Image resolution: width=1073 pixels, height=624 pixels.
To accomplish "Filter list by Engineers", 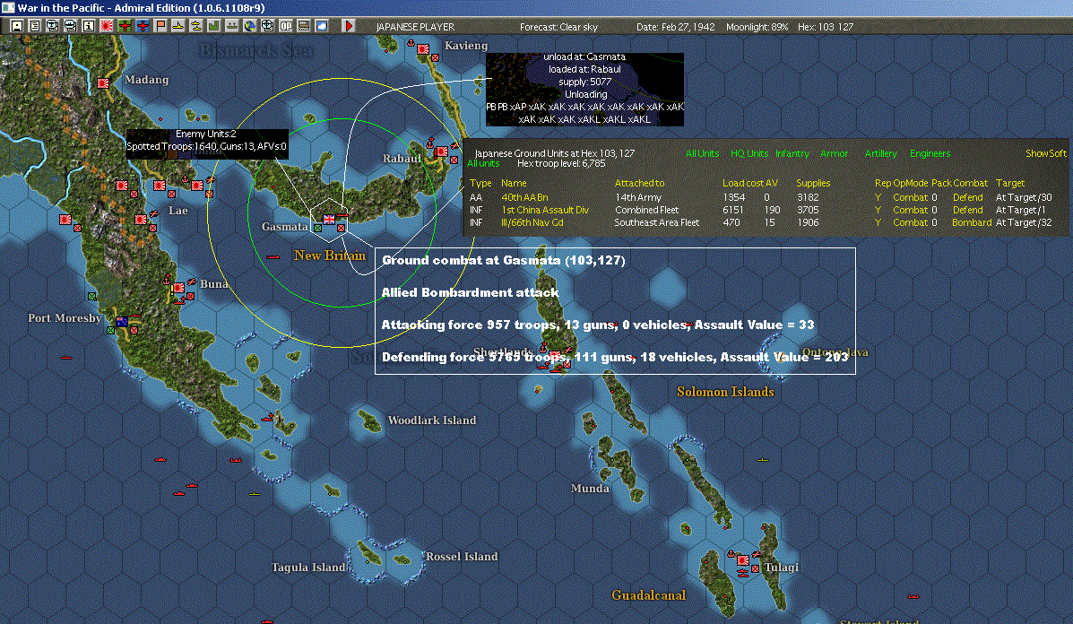I will (x=930, y=153).
